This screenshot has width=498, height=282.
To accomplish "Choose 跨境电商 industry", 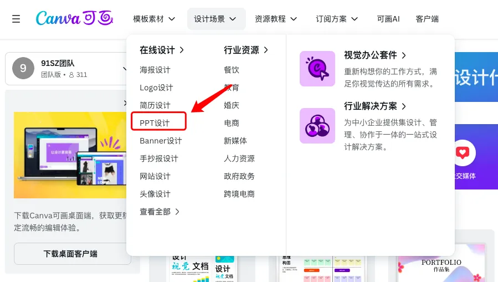I will [239, 194].
